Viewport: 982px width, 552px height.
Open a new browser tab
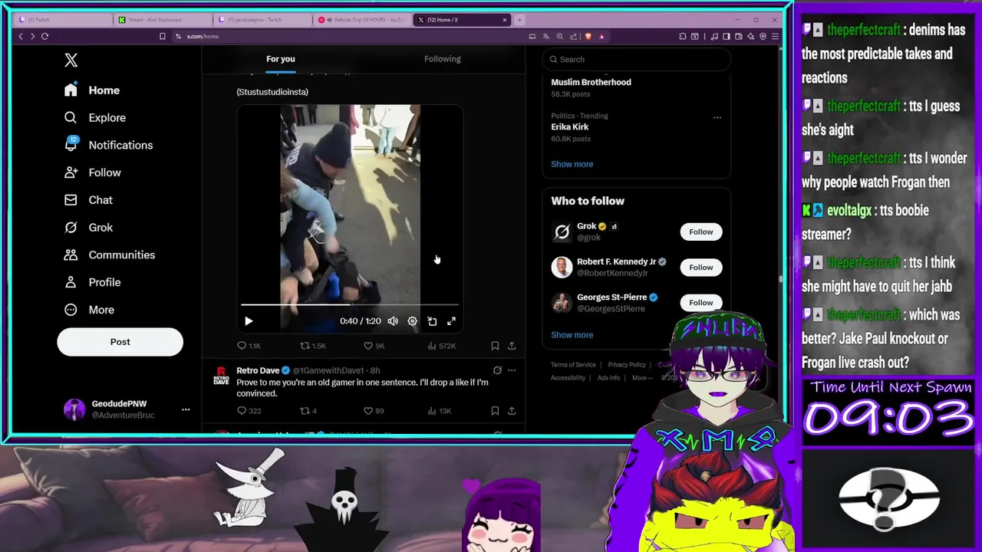519,20
